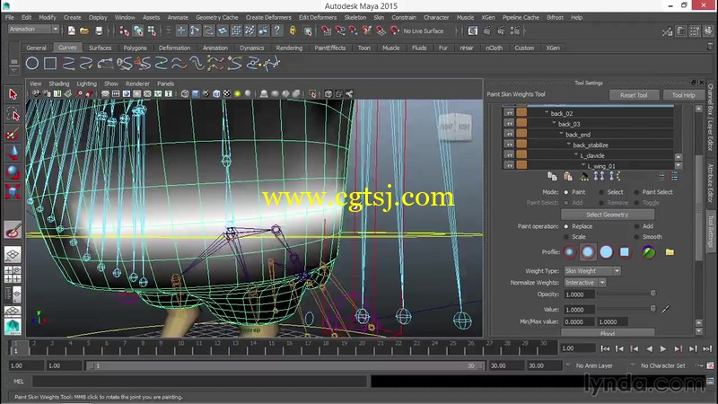
Task: Click the Tool Help button
Action: pos(683,95)
